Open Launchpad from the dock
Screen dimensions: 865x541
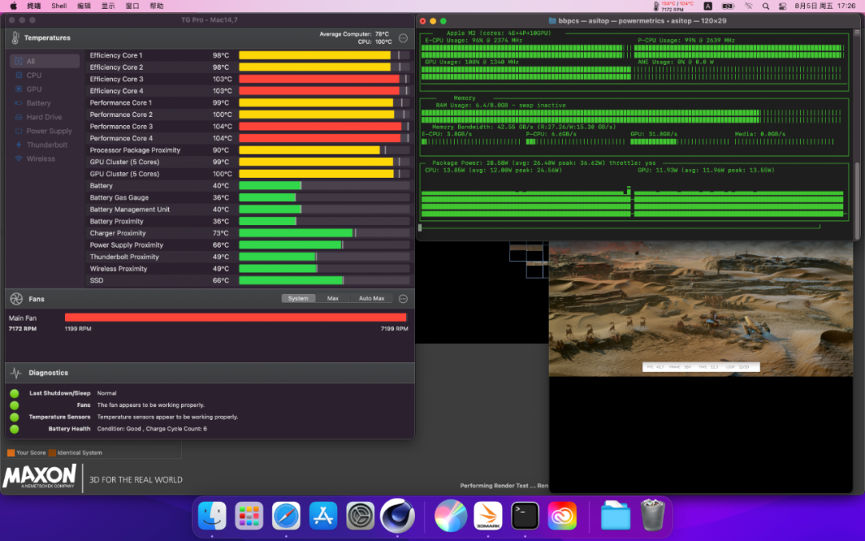pos(249,515)
